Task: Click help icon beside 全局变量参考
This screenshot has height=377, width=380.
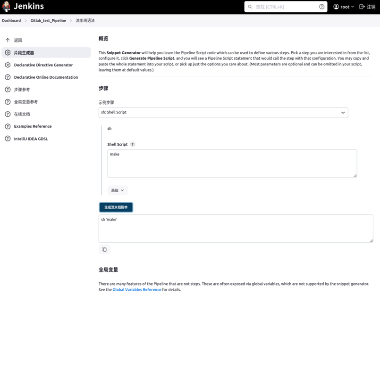Action: click(8, 102)
